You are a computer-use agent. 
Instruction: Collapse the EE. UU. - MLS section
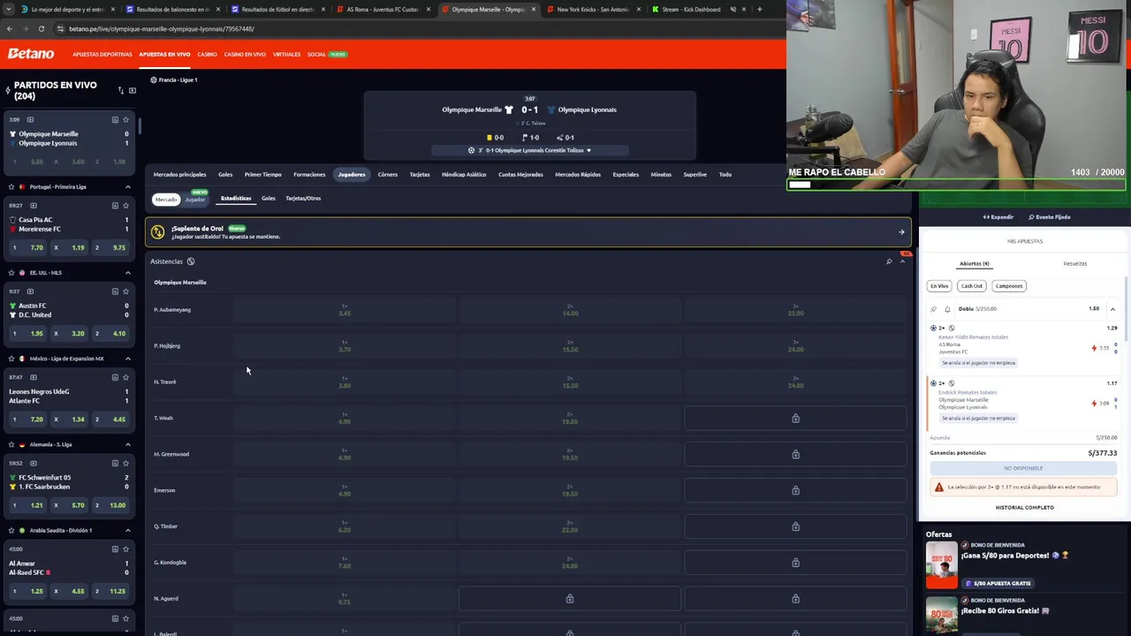tap(127, 272)
